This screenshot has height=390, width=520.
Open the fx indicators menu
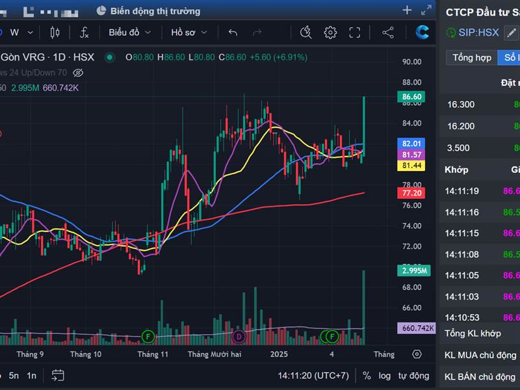(x=84, y=32)
